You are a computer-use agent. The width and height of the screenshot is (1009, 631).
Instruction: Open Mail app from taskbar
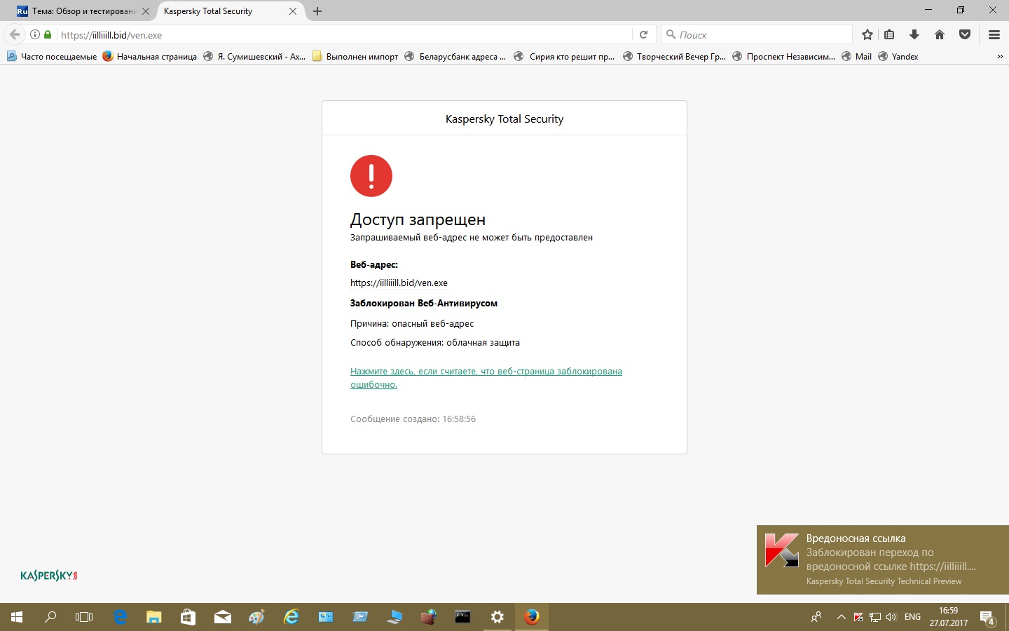point(223,617)
